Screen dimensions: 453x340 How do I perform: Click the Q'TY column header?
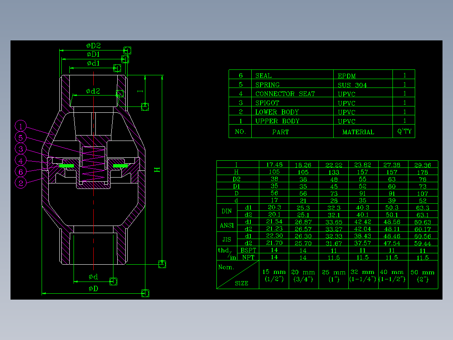(x=404, y=131)
